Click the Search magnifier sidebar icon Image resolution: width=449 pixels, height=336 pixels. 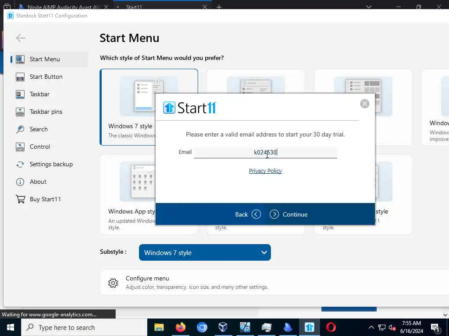(20, 129)
